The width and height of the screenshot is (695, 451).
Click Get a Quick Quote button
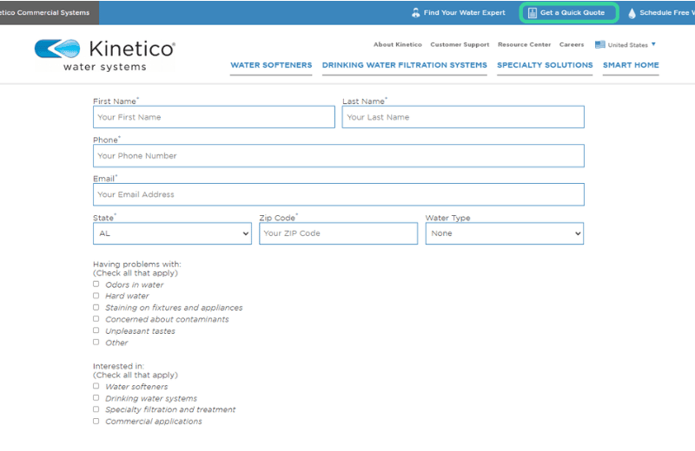569,13
